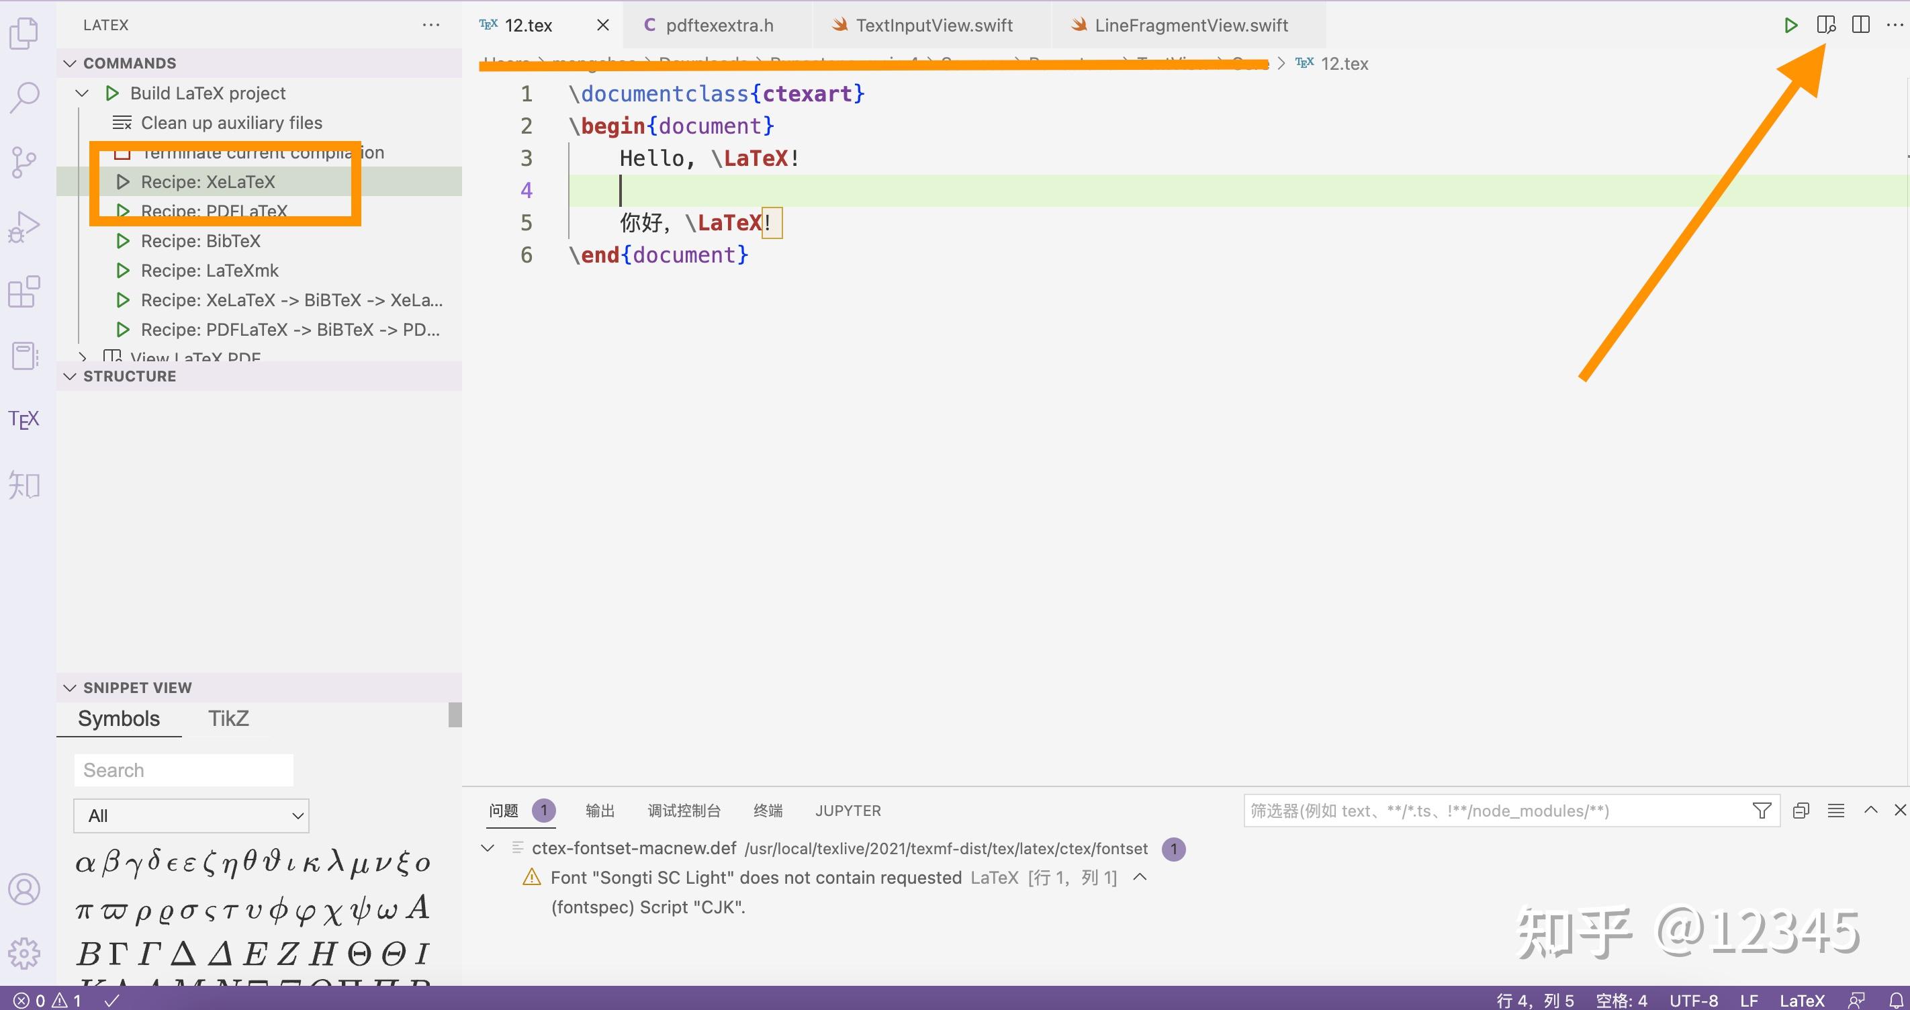Open the Search view icon
The image size is (1910, 1010).
(24, 97)
